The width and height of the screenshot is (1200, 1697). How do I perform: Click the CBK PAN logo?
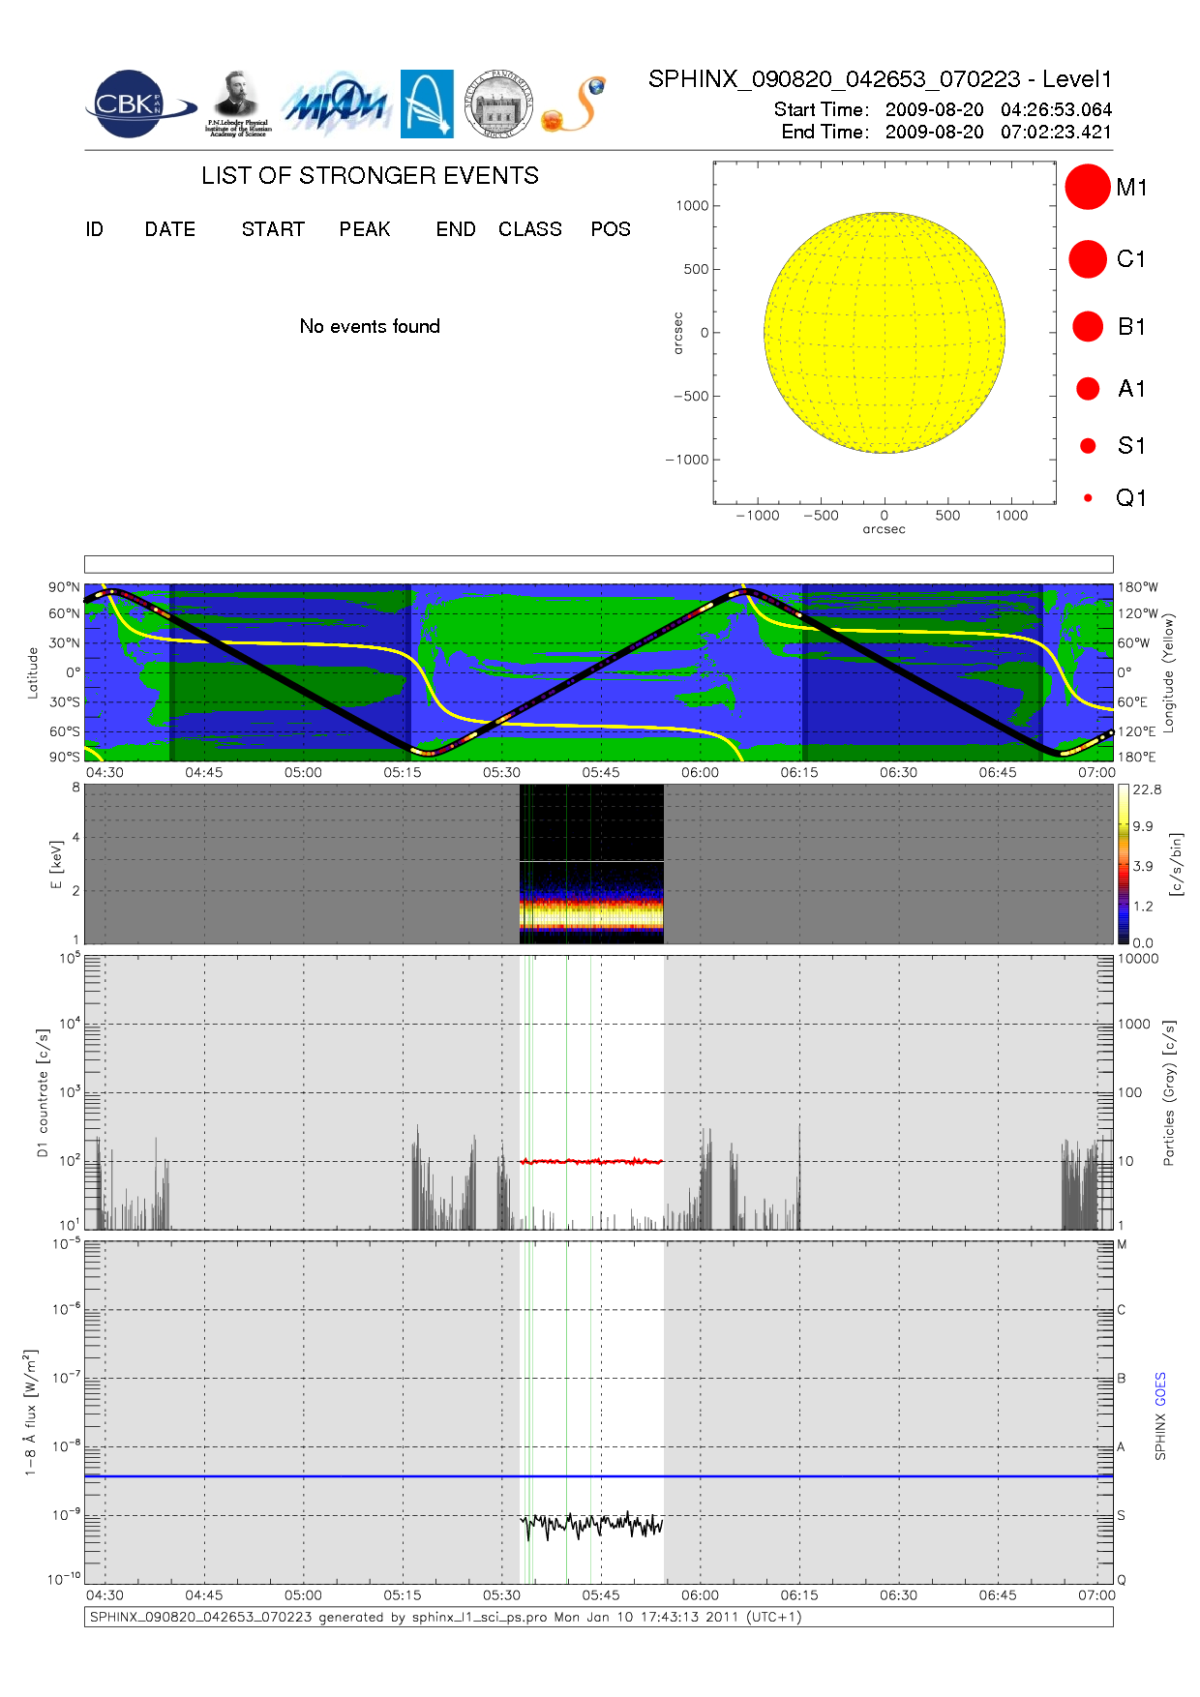(x=135, y=104)
